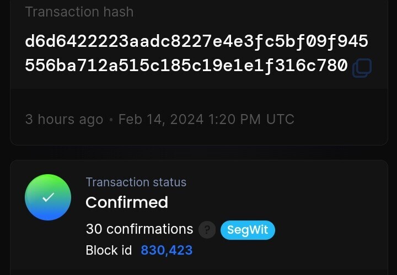Select the SegWit badge
This screenshot has height=275, width=397.
[x=248, y=230]
